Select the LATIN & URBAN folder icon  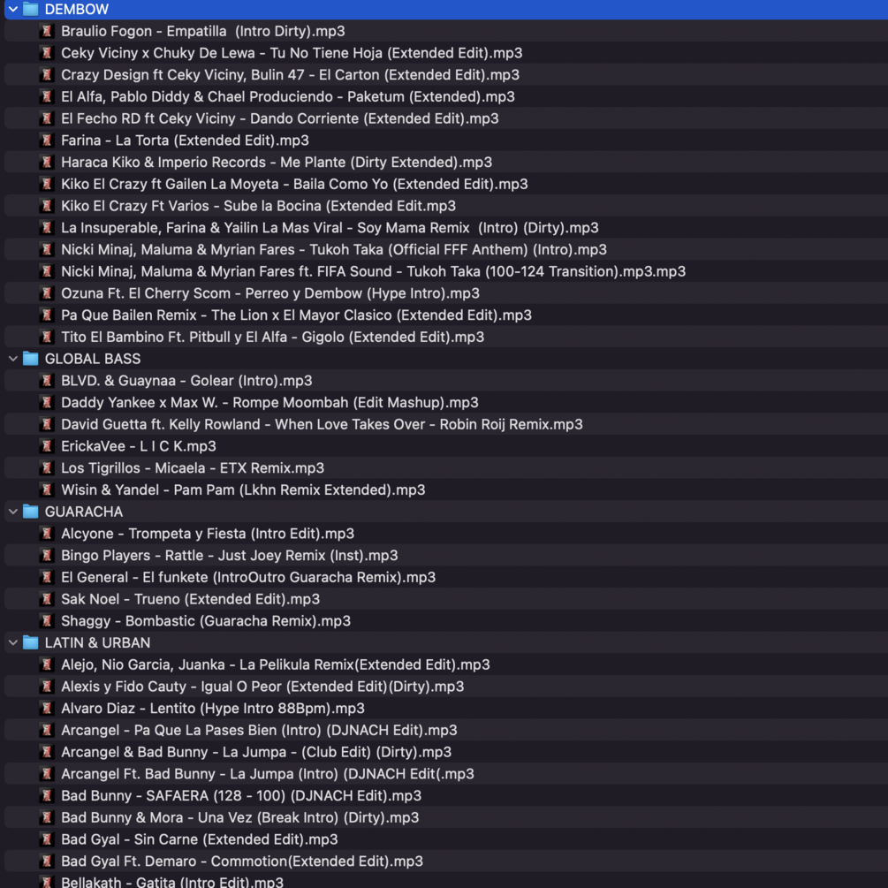31,642
